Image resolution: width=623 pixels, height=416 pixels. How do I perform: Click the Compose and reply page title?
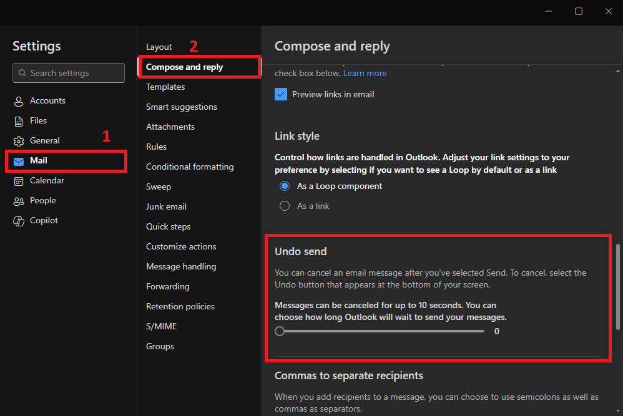click(332, 46)
